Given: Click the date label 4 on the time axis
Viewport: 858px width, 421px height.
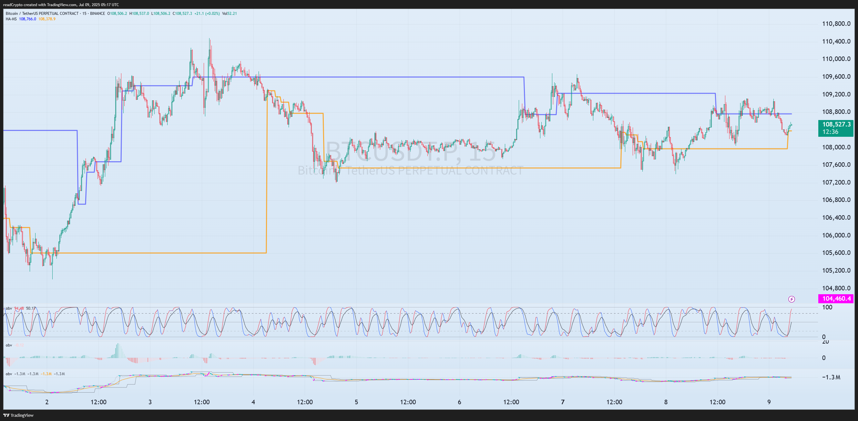Looking at the screenshot, I should [x=253, y=402].
